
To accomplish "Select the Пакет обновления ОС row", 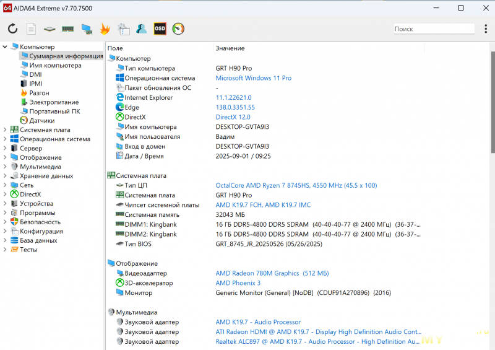I will (265, 87).
